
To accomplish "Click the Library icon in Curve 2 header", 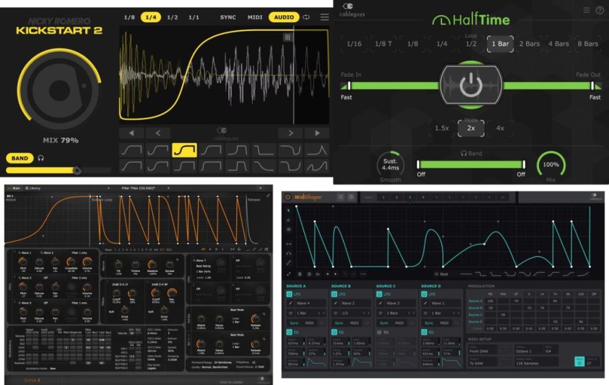I will (x=27, y=188).
